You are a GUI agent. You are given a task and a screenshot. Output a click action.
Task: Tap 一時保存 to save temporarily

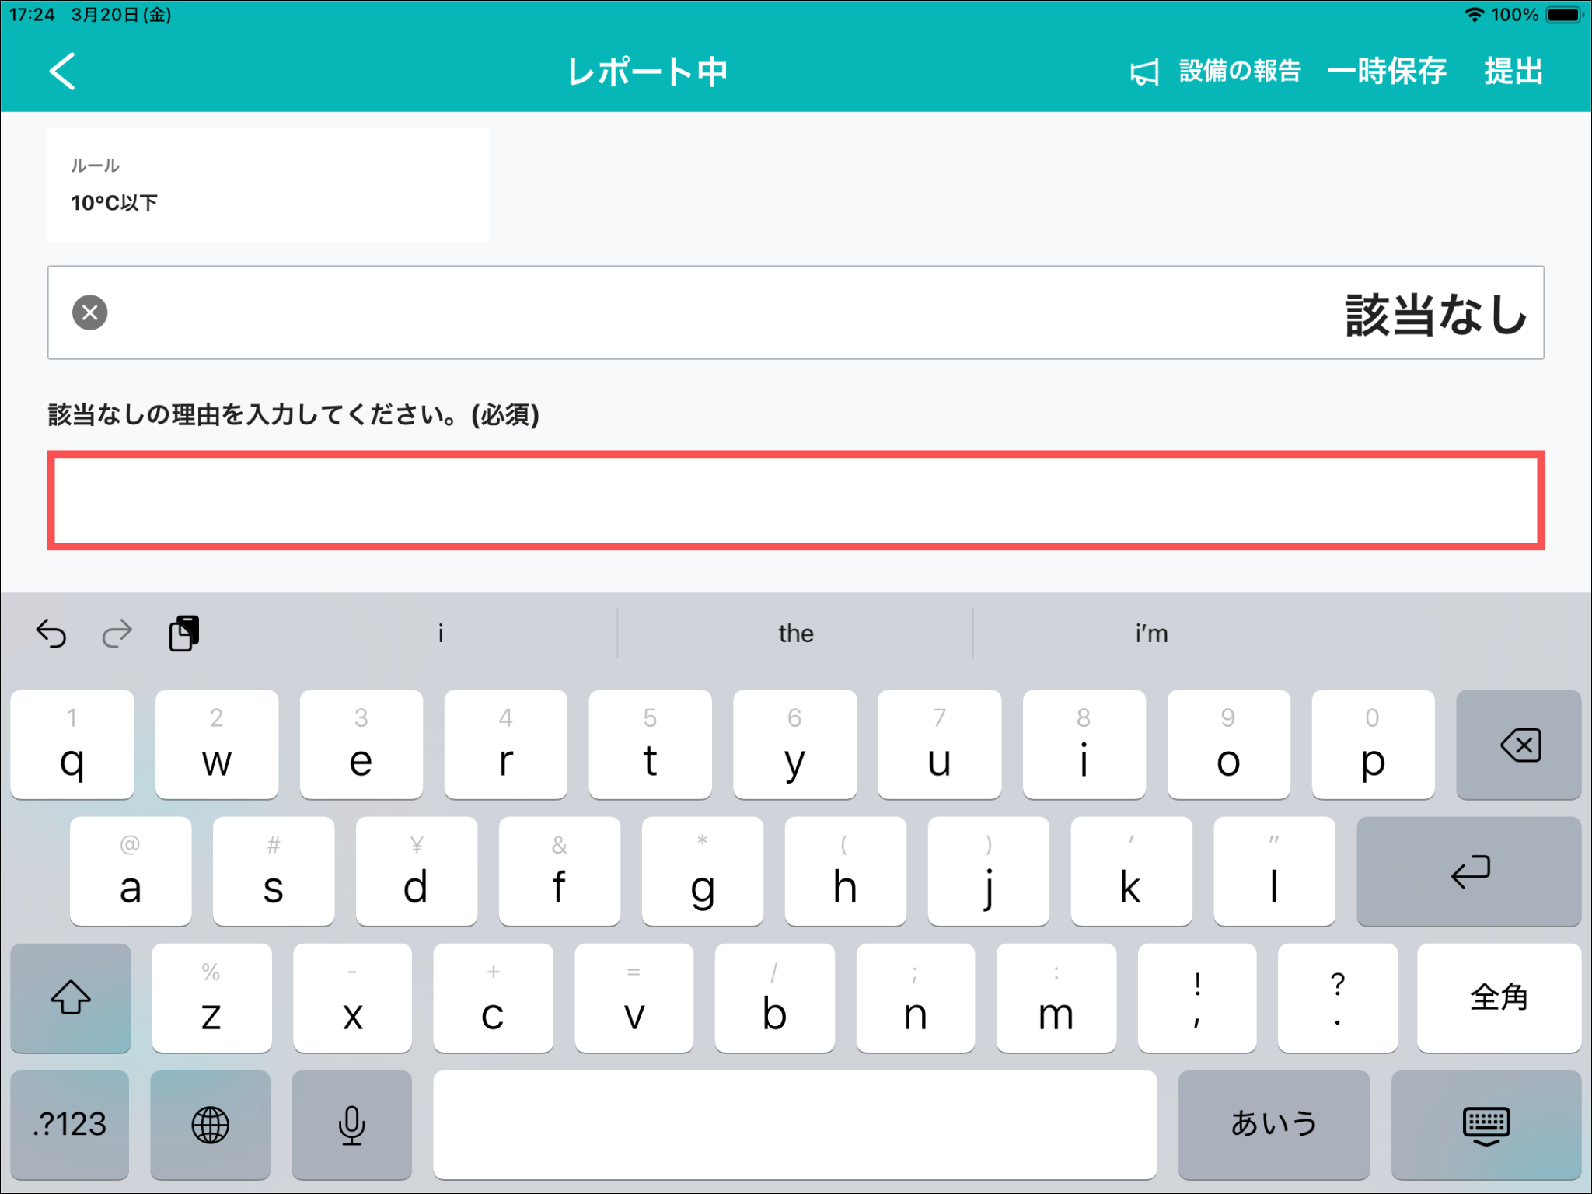pyautogui.click(x=1387, y=72)
